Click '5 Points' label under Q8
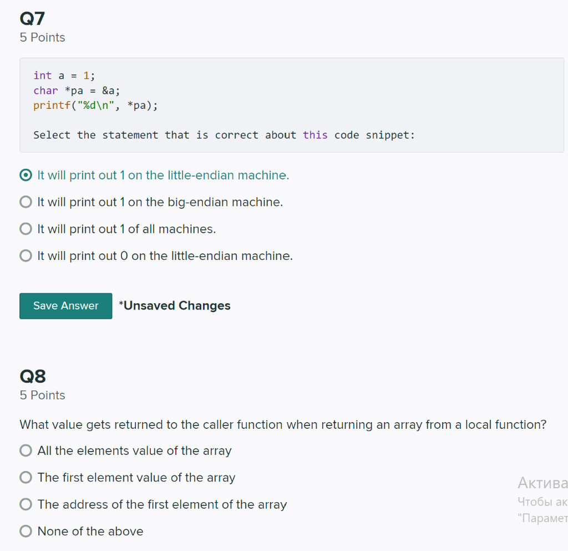 tap(42, 395)
